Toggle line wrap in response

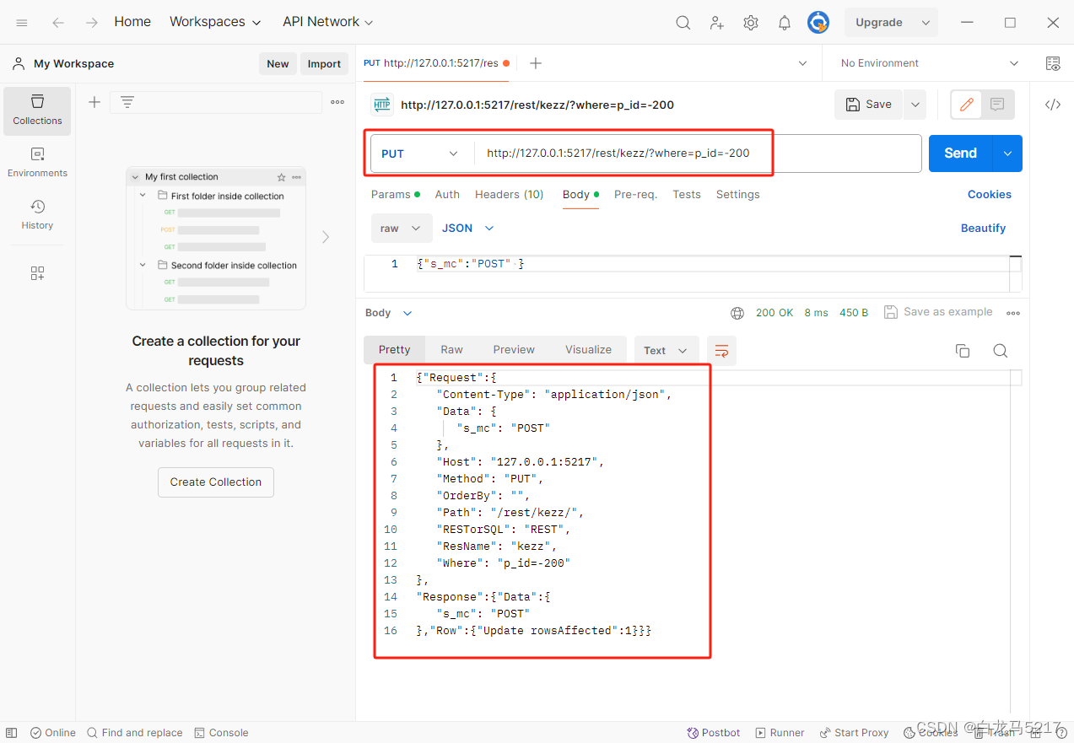(721, 351)
